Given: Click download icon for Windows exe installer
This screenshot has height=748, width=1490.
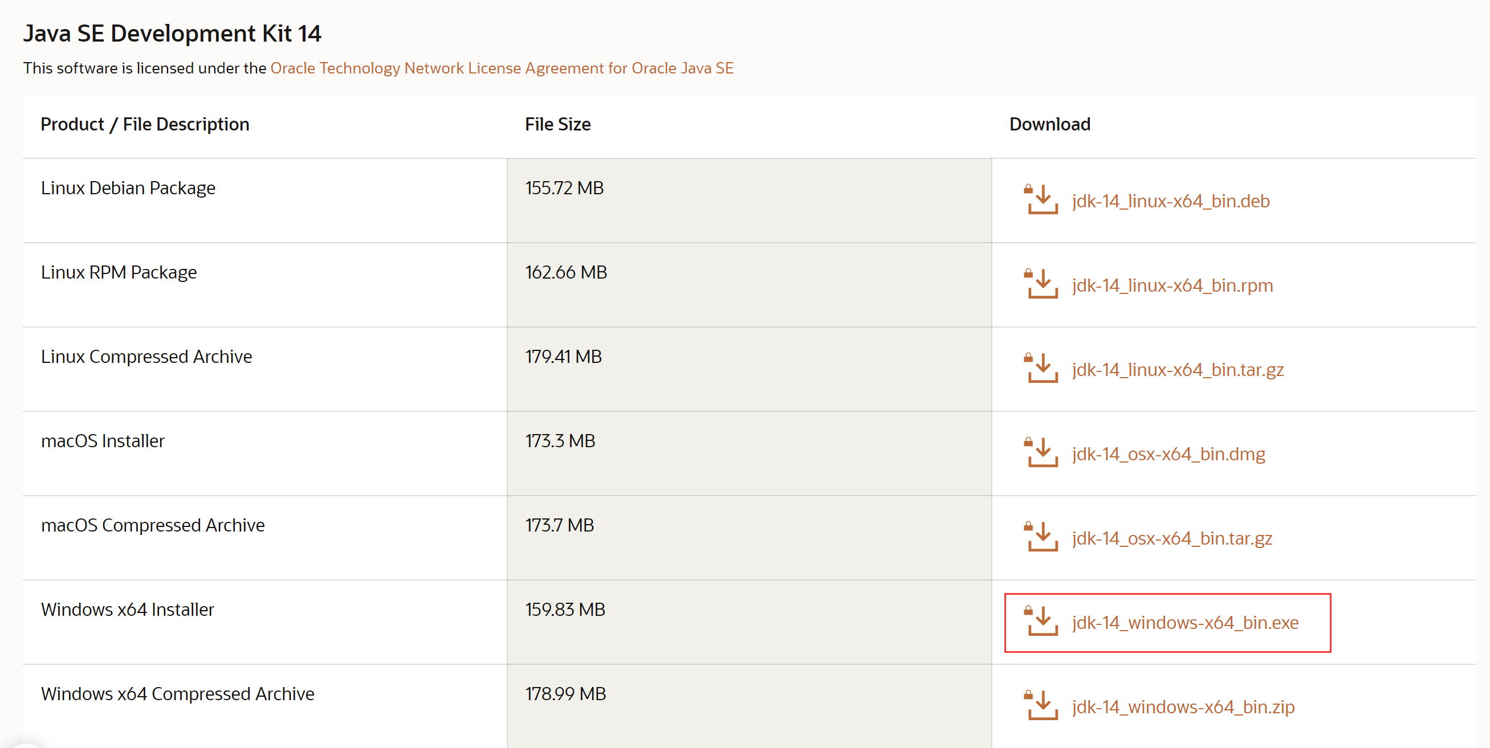Looking at the screenshot, I should [1042, 622].
